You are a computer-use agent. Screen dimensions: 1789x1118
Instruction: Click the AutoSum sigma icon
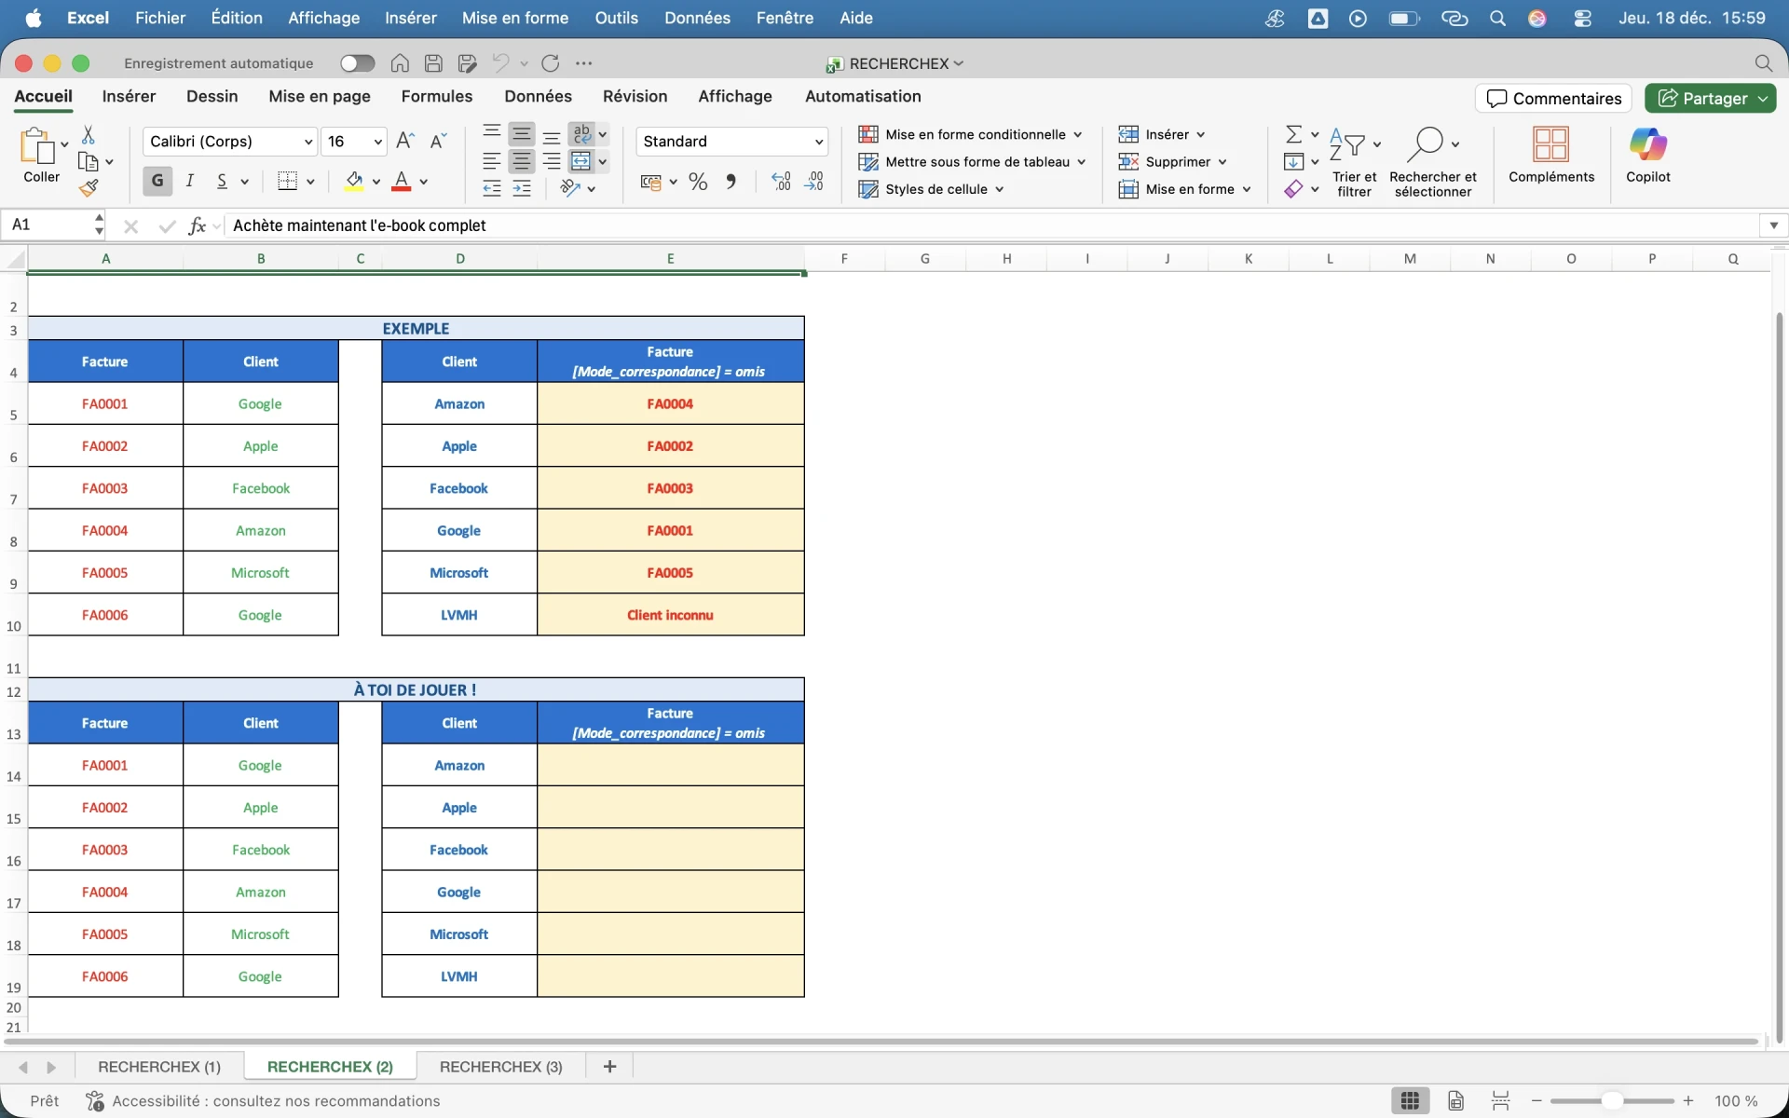tap(1293, 135)
